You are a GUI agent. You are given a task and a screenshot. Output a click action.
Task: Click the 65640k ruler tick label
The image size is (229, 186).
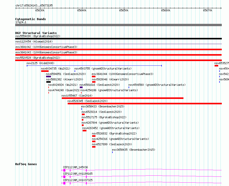[82, 10]
